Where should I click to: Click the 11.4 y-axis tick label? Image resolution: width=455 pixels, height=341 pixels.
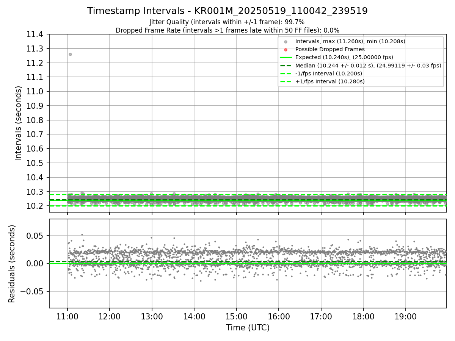coord(35,34)
